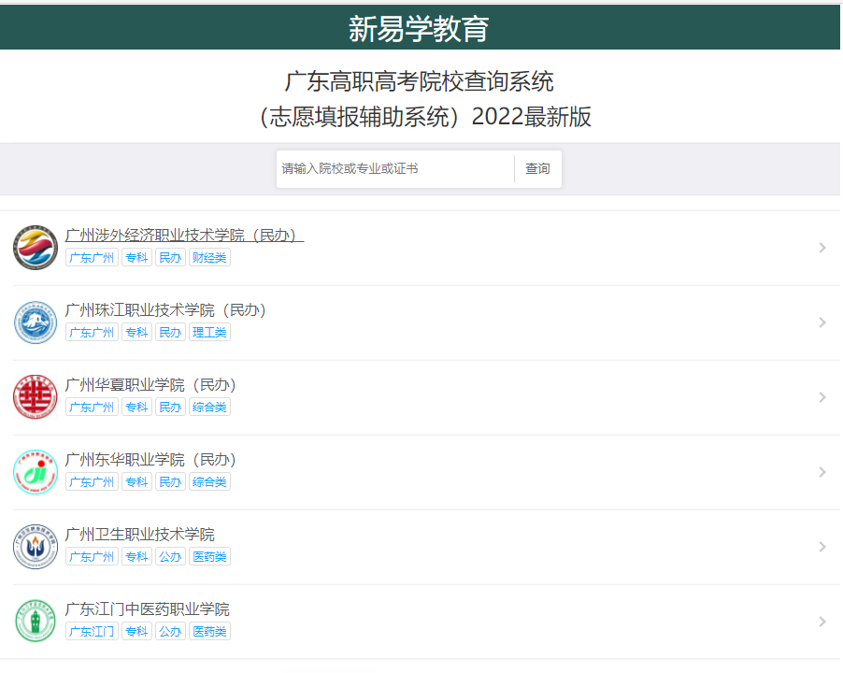Viewport: 843px width, 673px height.
Task: Click the 公办 tag for 广东江门中医药职业学院
Action: click(170, 631)
